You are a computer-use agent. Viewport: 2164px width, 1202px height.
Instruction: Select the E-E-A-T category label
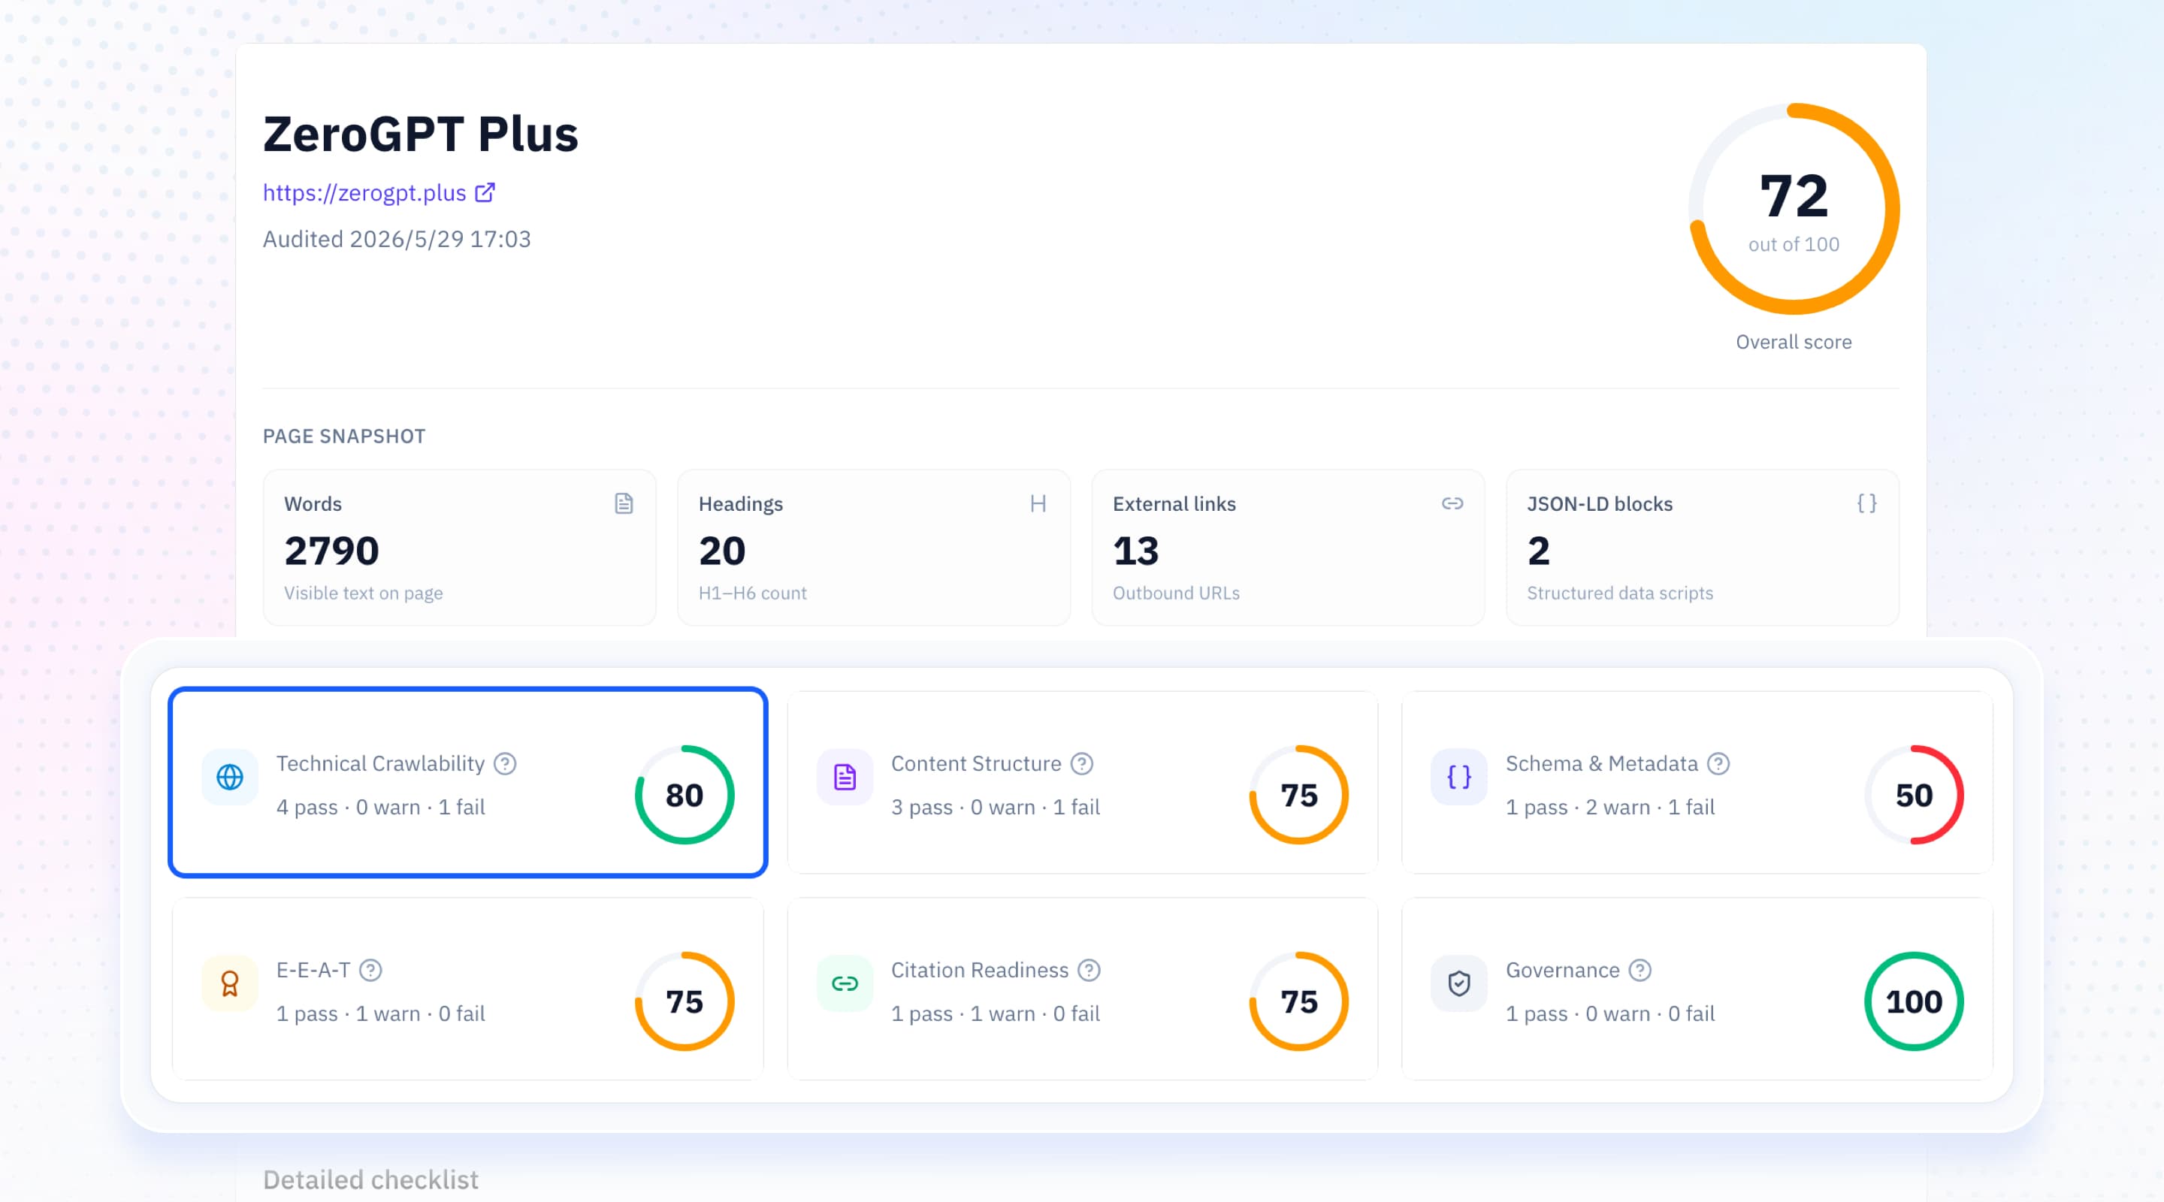click(313, 970)
